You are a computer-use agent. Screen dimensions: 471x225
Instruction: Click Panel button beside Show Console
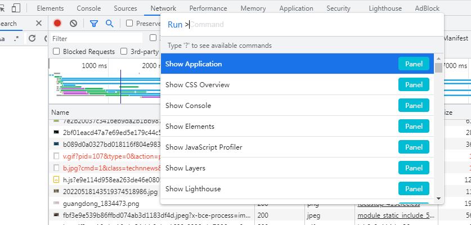[x=414, y=106]
